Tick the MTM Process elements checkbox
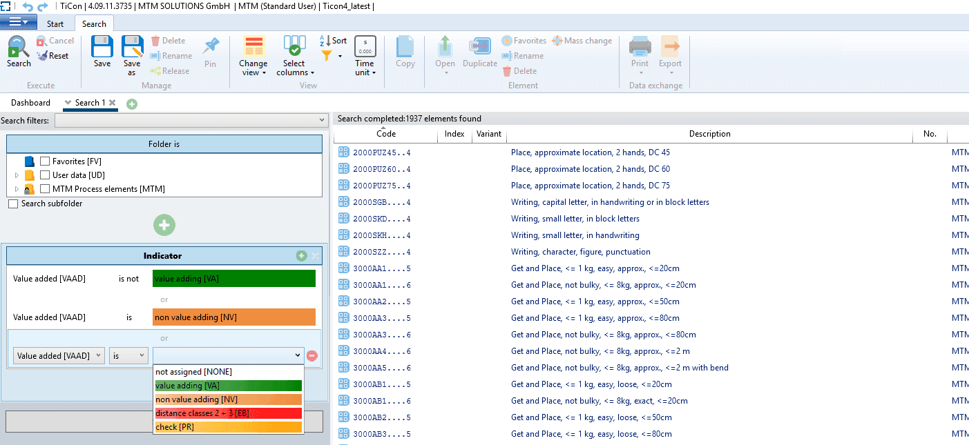The image size is (969, 445). (x=45, y=188)
